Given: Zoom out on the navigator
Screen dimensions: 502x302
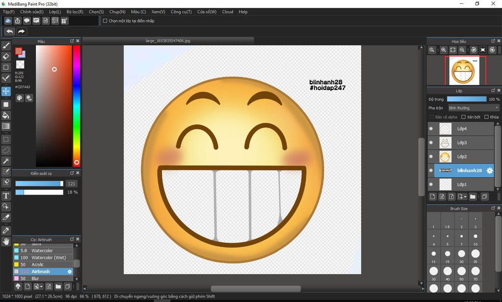Looking at the screenshot, I should (462, 50).
